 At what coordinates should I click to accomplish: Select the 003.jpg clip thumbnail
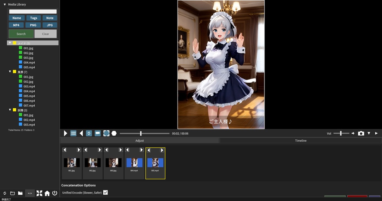(113, 163)
